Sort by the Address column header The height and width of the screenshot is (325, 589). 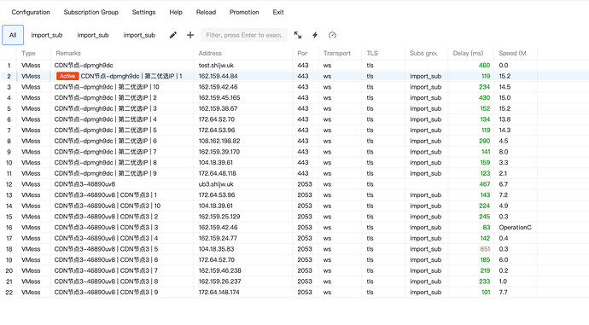(243, 53)
